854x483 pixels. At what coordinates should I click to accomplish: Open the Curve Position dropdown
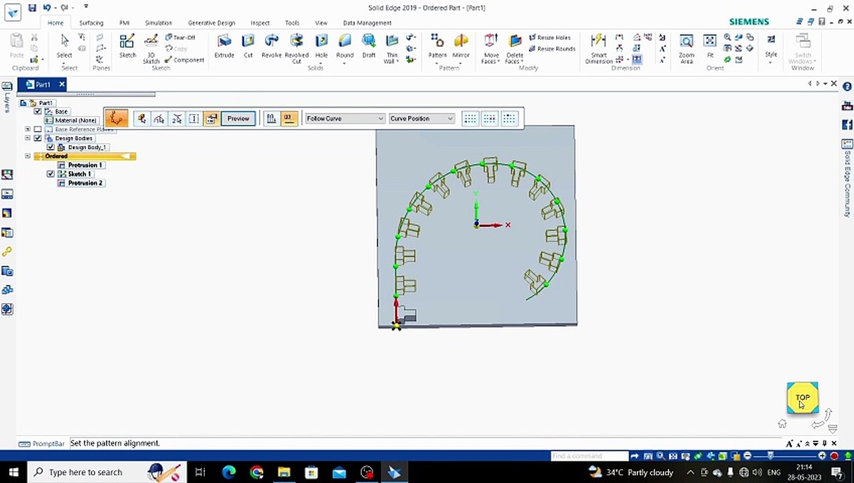click(x=422, y=118)
